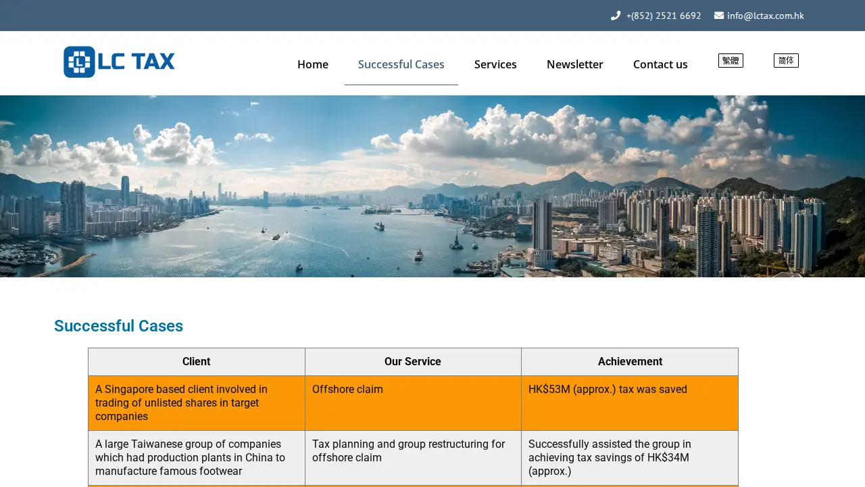Call phone number +(852) 2521 6692

point(664,16)
